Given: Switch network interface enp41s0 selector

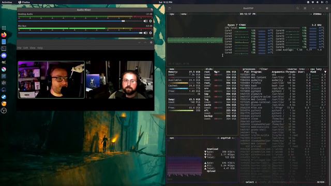Looking at the screenshot, I should (225, 138).
